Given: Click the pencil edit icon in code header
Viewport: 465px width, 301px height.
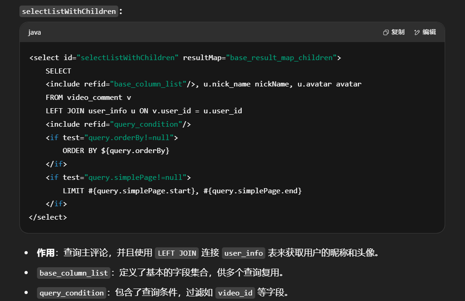Looking at the screenshot, I should [417, 32].
